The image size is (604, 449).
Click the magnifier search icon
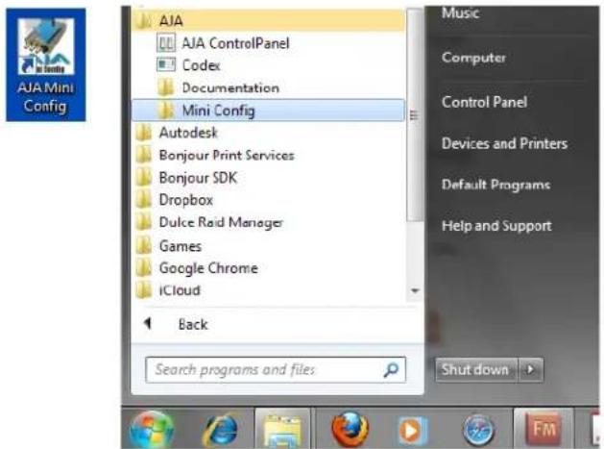click(391, 370)
